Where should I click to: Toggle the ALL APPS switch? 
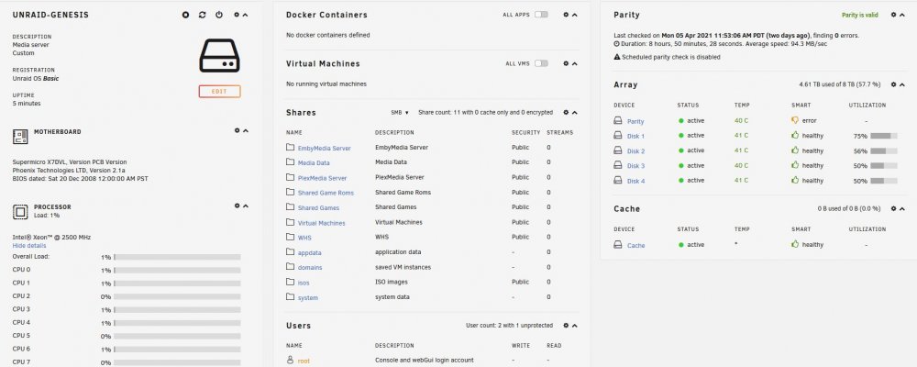[541, 15]
